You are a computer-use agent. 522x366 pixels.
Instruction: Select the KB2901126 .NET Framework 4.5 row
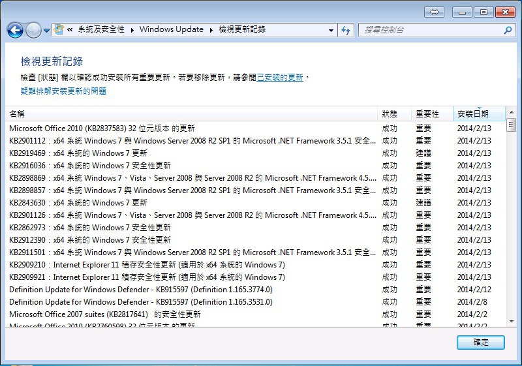[255, 215]
